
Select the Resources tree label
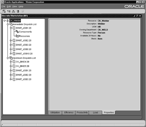click(24, 36)
